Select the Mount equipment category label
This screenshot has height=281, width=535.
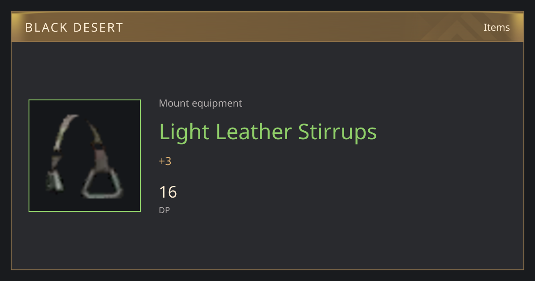click(201, 103)
